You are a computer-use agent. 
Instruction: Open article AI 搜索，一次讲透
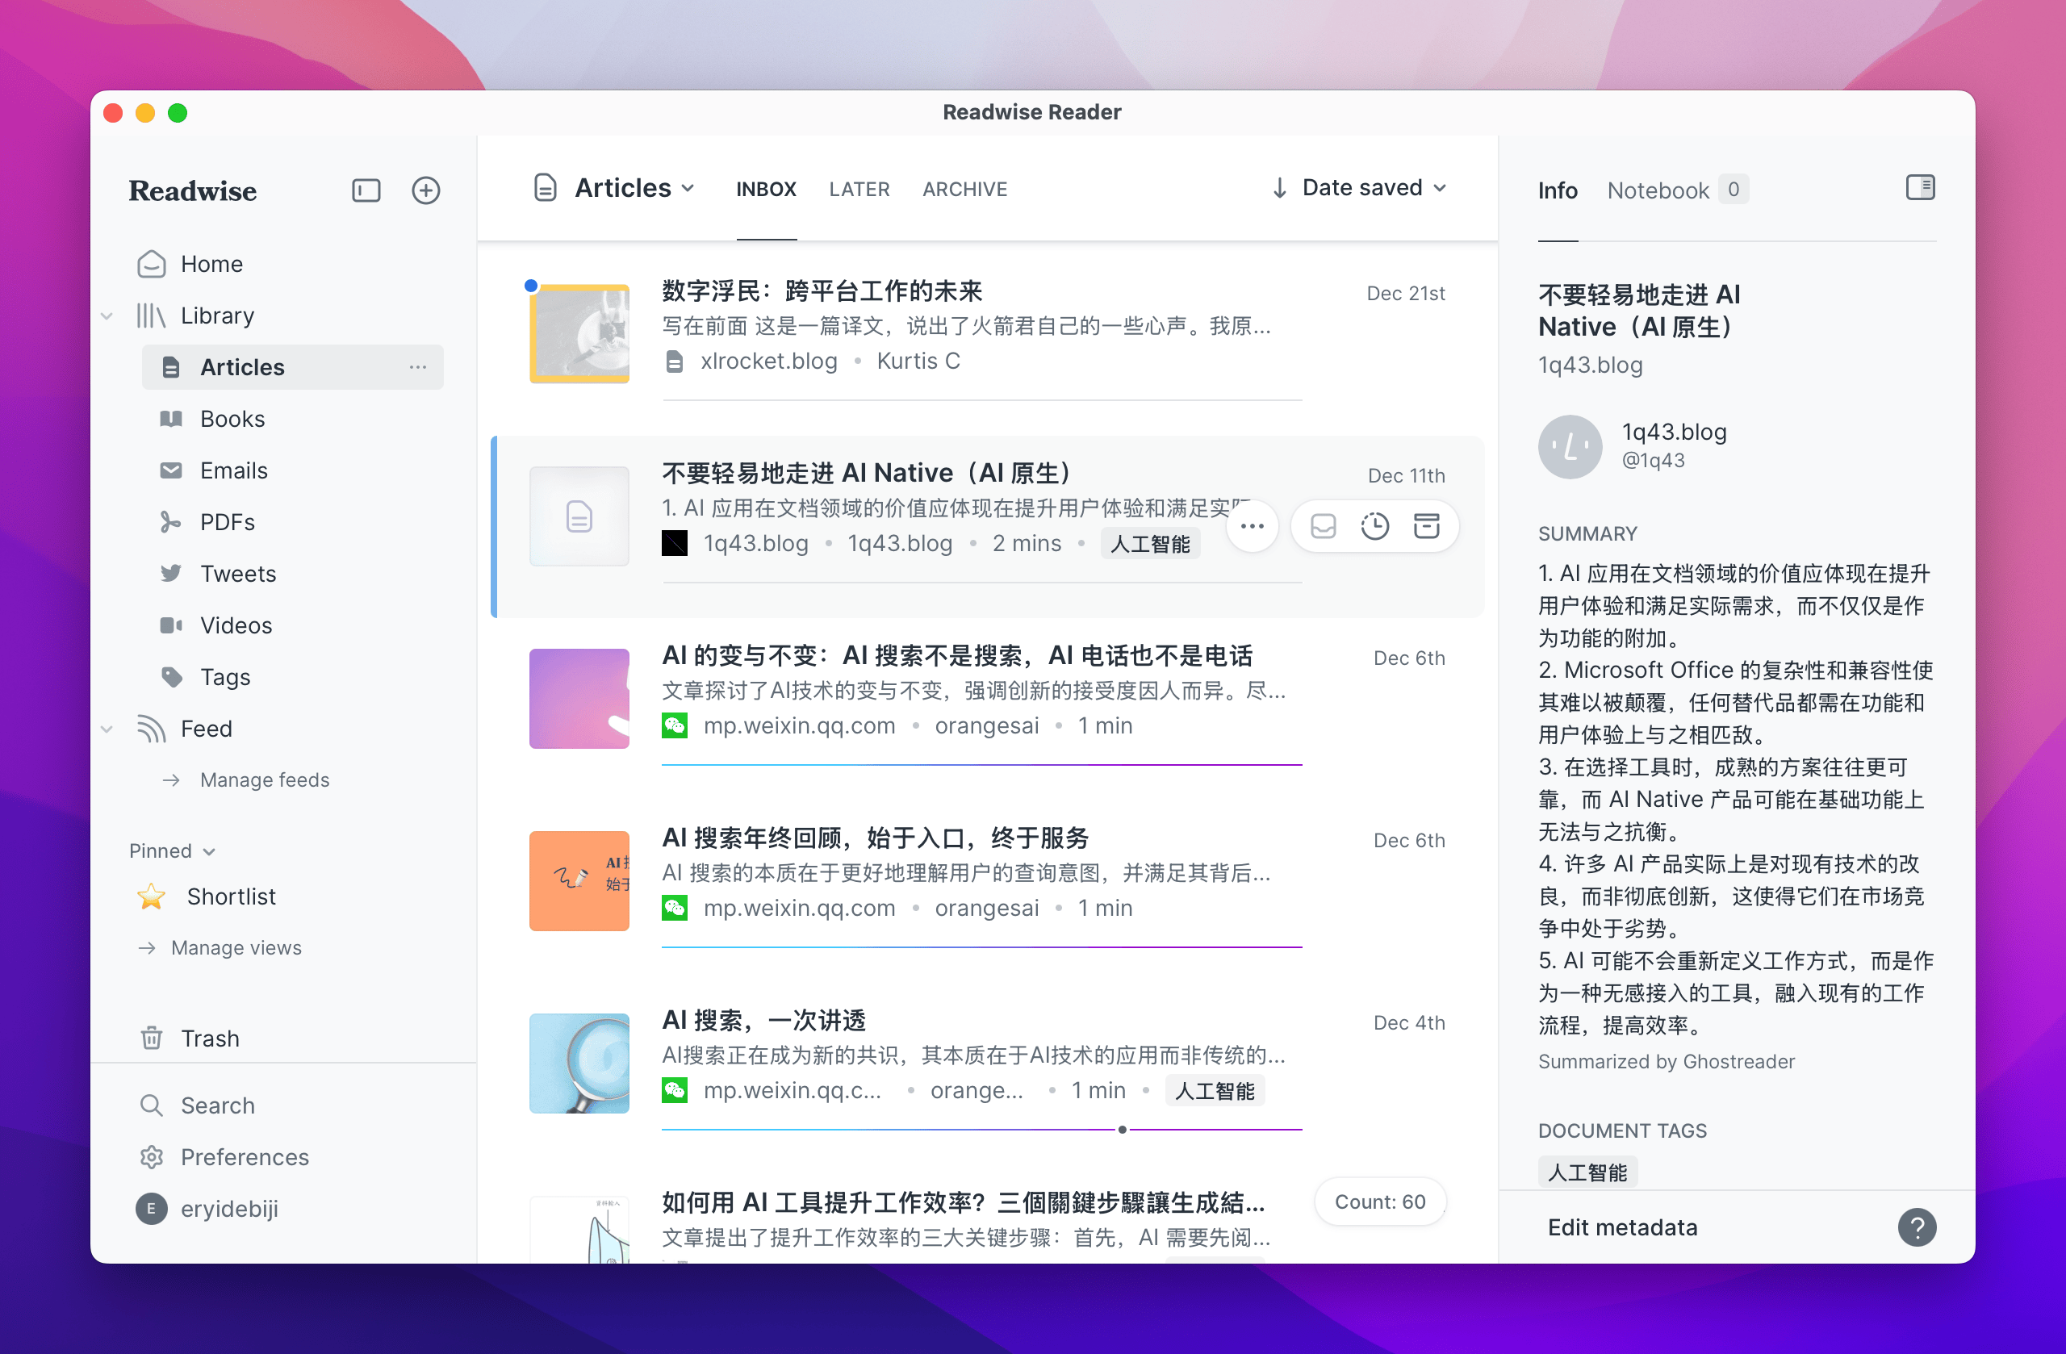coord(764,1021)
